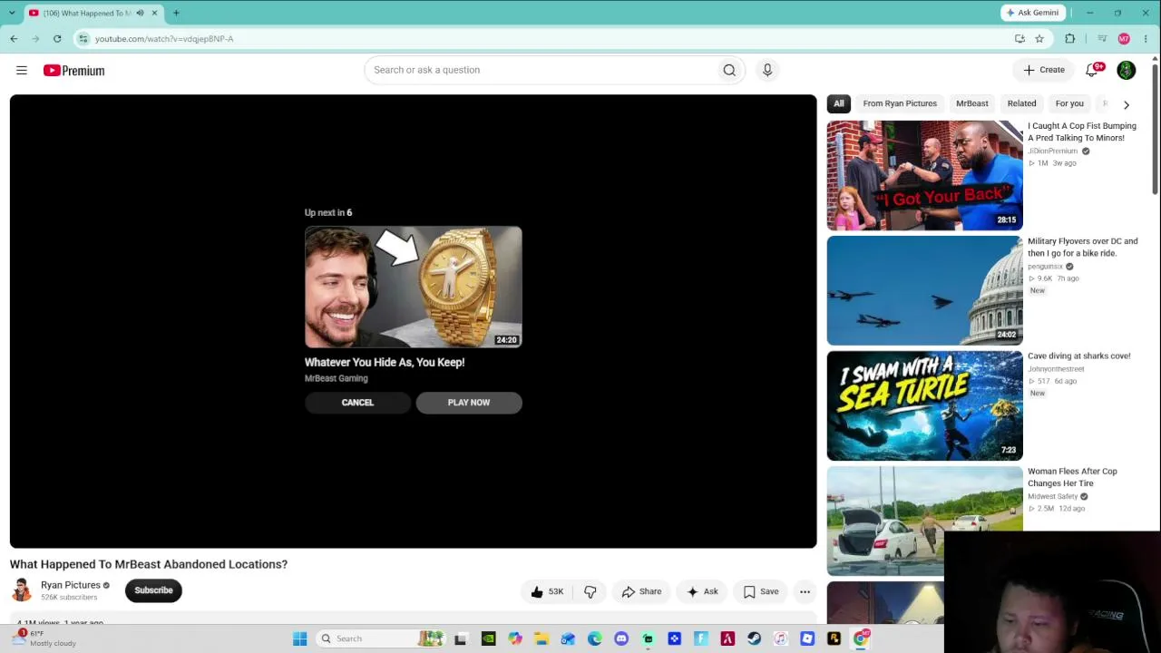Open Military Flyovers over DC thumbnail

click(x=925, y=291)
